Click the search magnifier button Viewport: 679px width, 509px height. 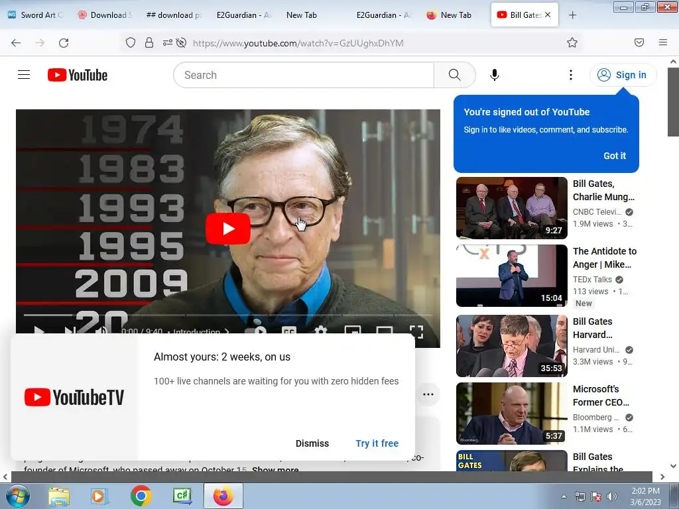click(455, 75)
